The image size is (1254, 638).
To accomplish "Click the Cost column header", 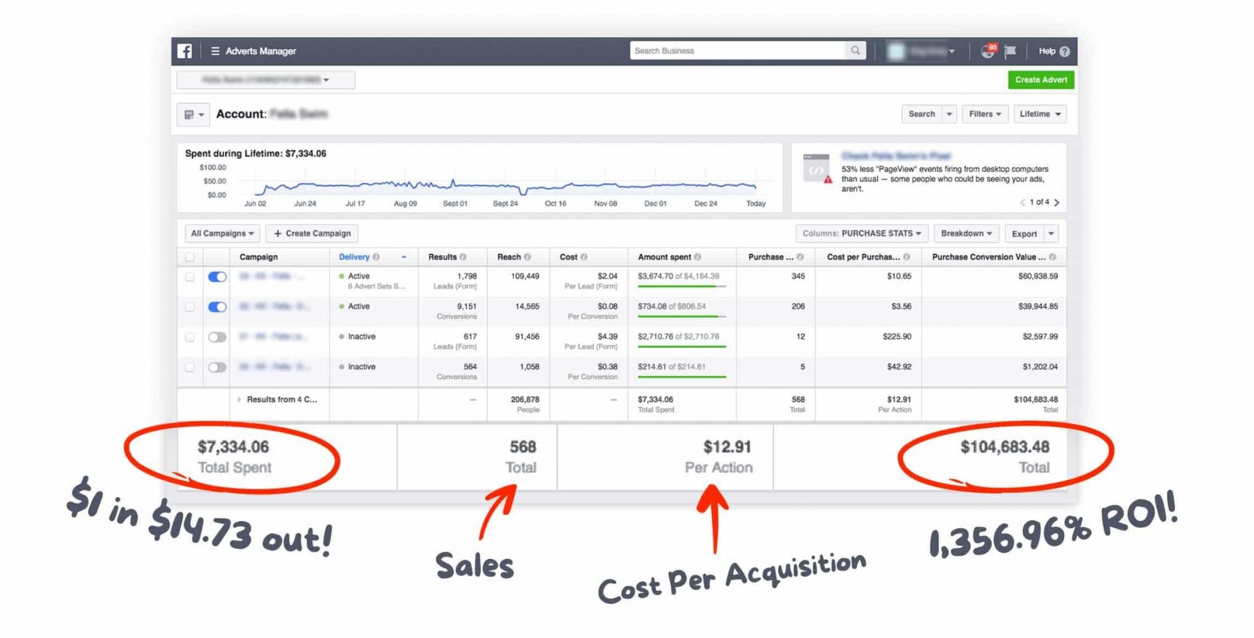I will tap(568, 257).
